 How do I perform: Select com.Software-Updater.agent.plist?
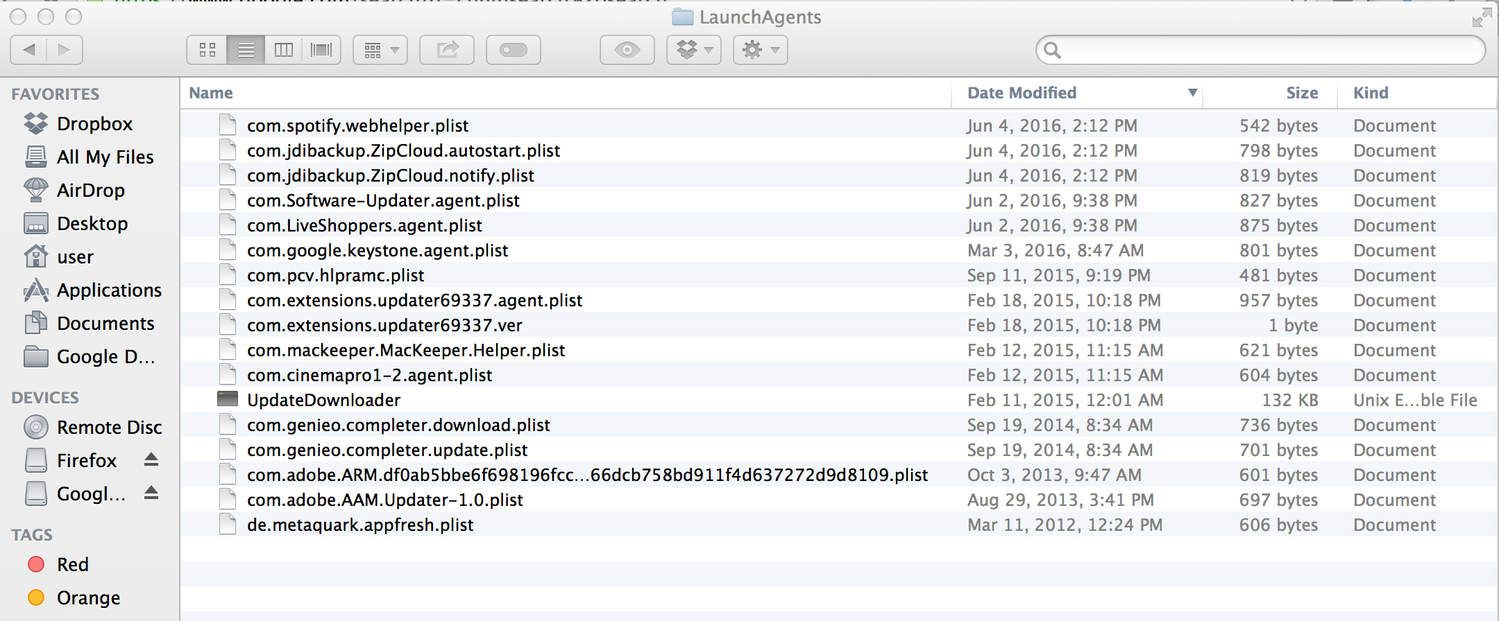[x=383, y=200]
